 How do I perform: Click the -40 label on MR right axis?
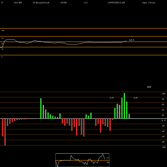163,131
